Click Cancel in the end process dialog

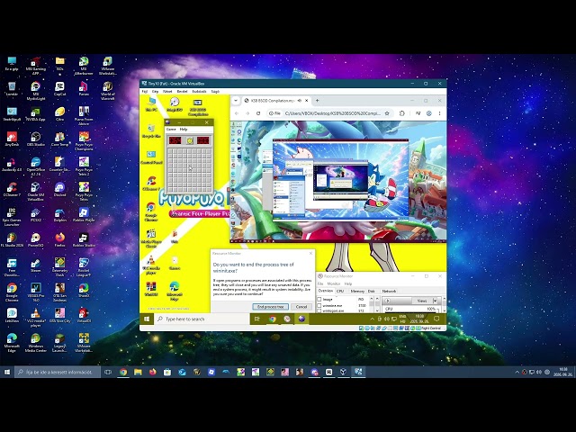click(x=301, y=307)
